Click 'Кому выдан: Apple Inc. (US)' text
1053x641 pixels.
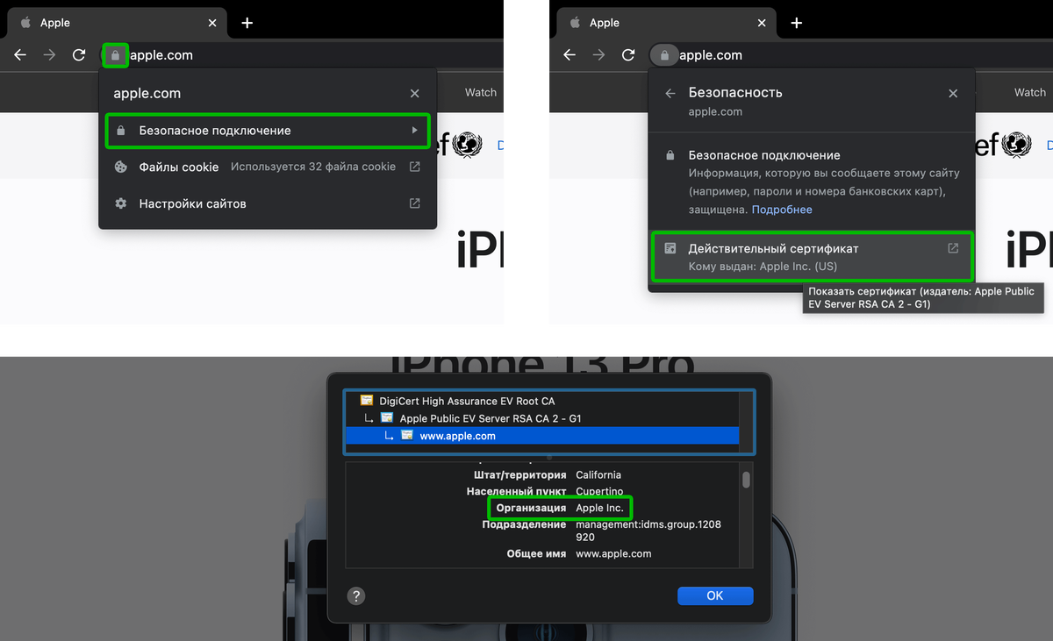pyautogui.click(x=763, y=267)
